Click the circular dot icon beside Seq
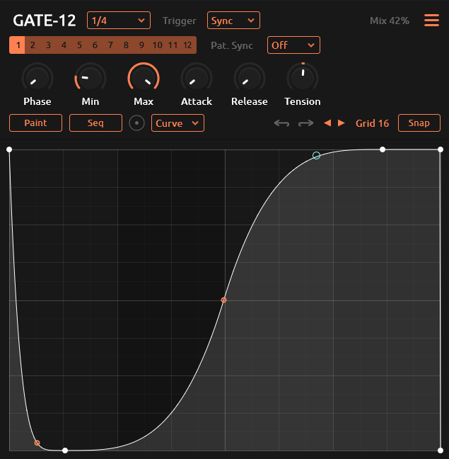This screenshot has width=449, height=459. click(x=137, y=123)
